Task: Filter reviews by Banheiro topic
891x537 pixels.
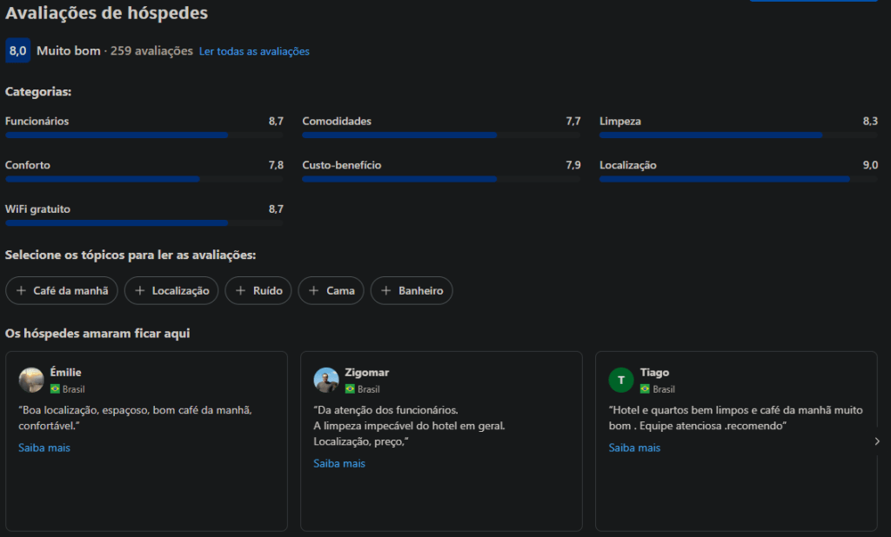Action: click(412, 291)
